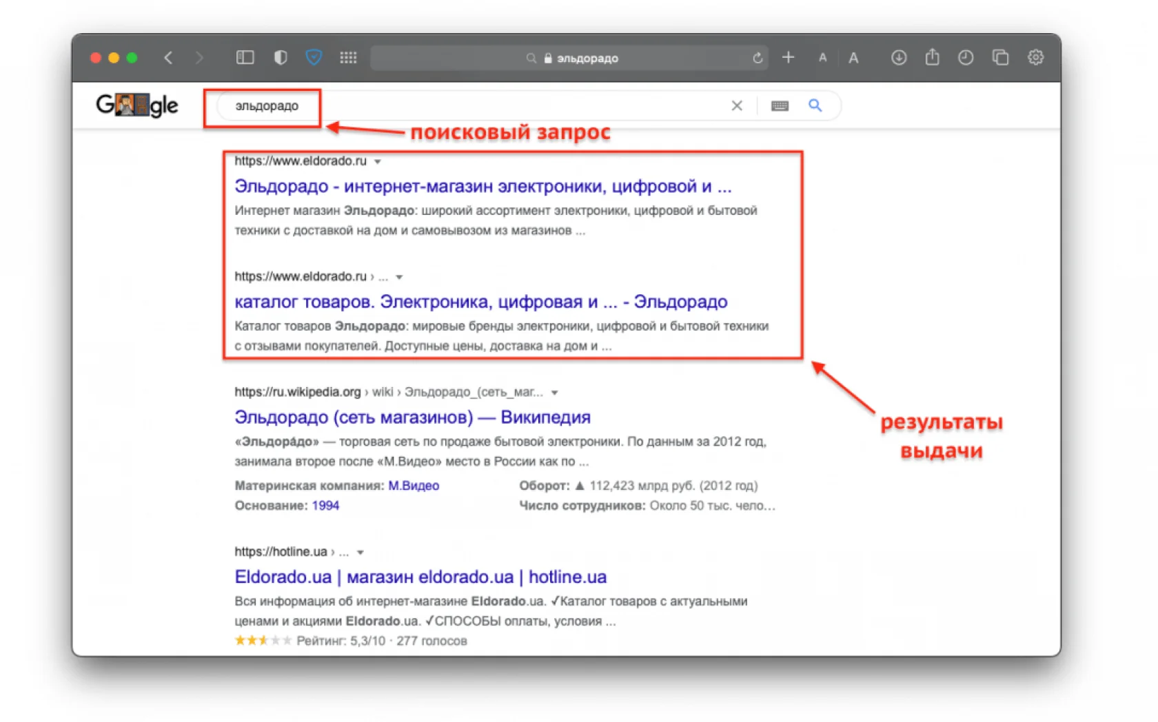
Task: Open the Share menu icon
Action: 932,57
